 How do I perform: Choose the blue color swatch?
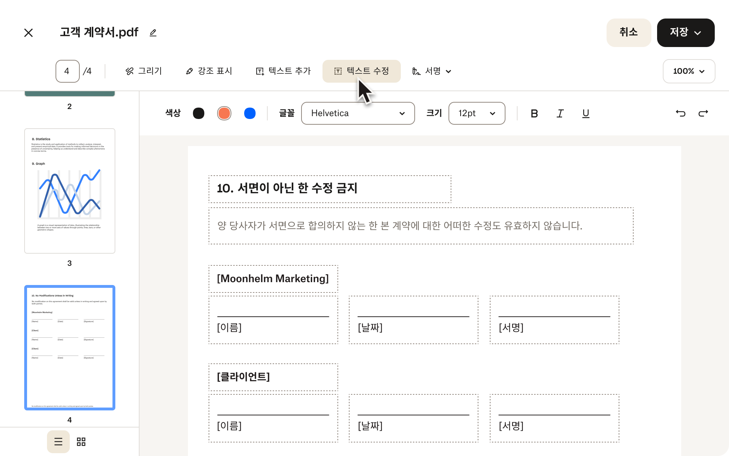(x=250, y=113)
